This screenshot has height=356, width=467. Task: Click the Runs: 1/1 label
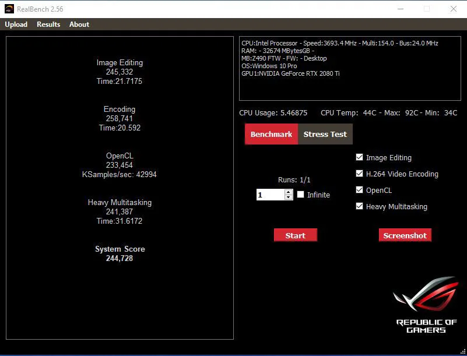(294, 180)
